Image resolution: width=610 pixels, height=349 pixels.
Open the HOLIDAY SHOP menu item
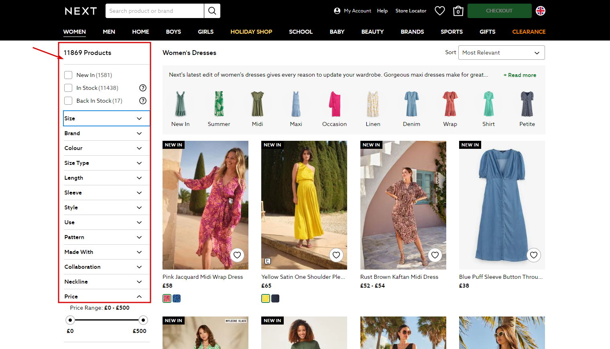(251, 32)
